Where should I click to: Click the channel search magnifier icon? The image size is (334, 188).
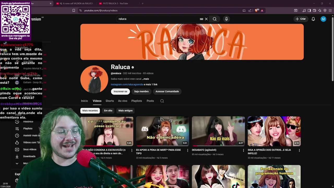[162, 101]
